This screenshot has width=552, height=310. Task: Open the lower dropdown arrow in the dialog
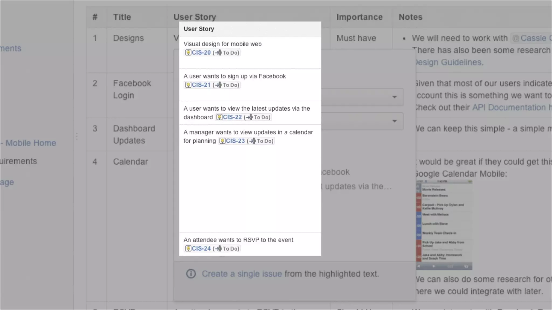click(x=394, y=121)
